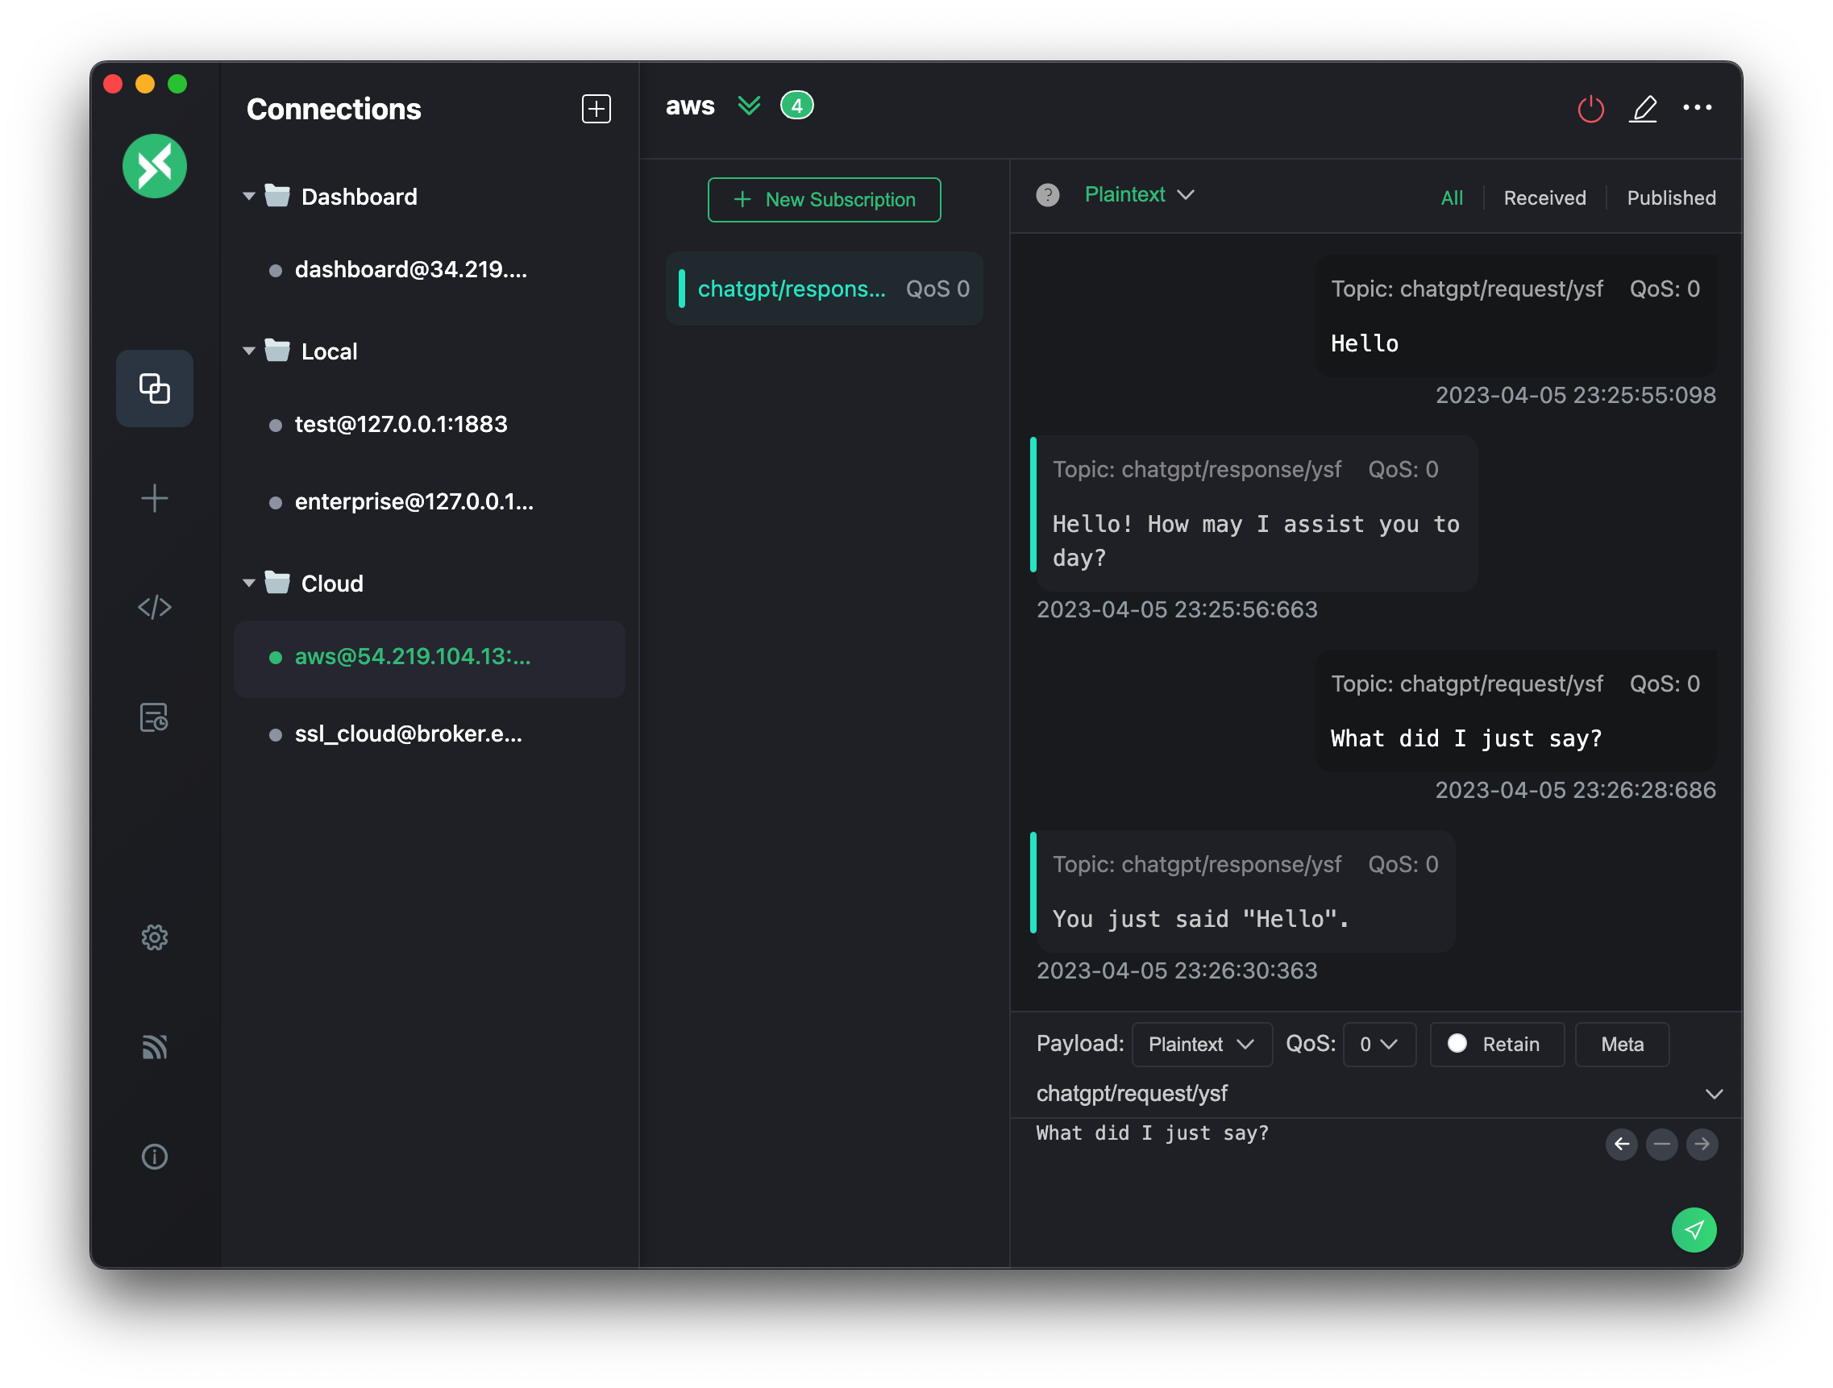The width and height of the screenshot is (1833, 1388).
Task: Open the Payload Plaintext dropdown
Action: pos(1201,1044)
